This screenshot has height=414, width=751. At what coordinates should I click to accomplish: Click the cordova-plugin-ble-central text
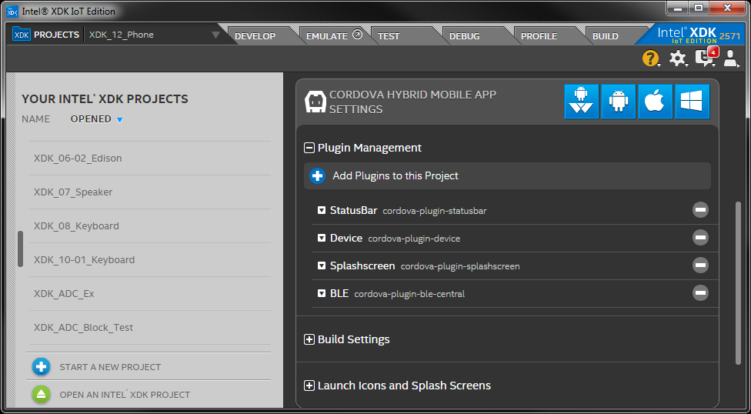click(409, 294)
